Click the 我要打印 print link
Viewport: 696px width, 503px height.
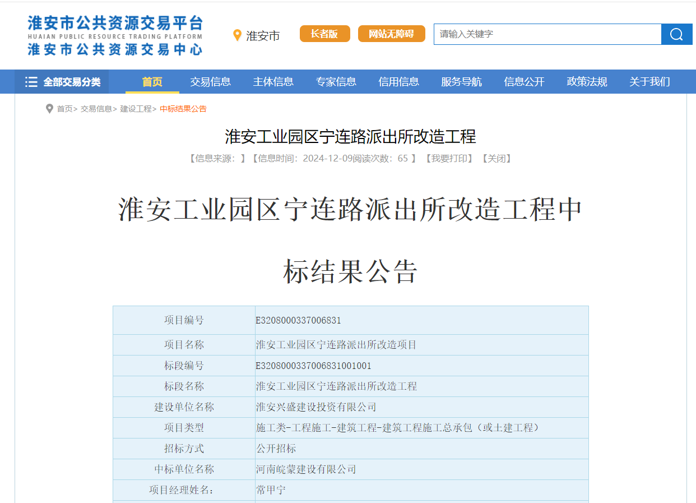449,159
